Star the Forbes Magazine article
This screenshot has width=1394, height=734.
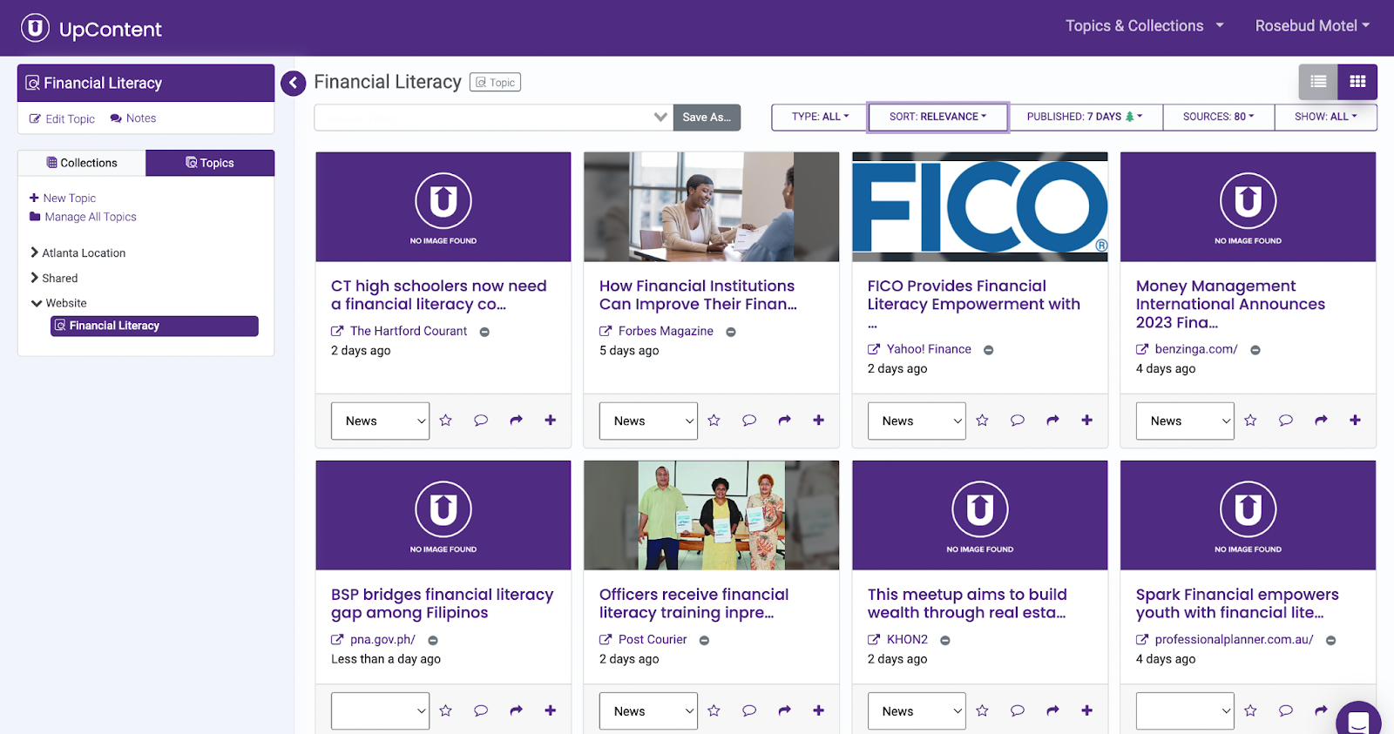coord(714,421)
